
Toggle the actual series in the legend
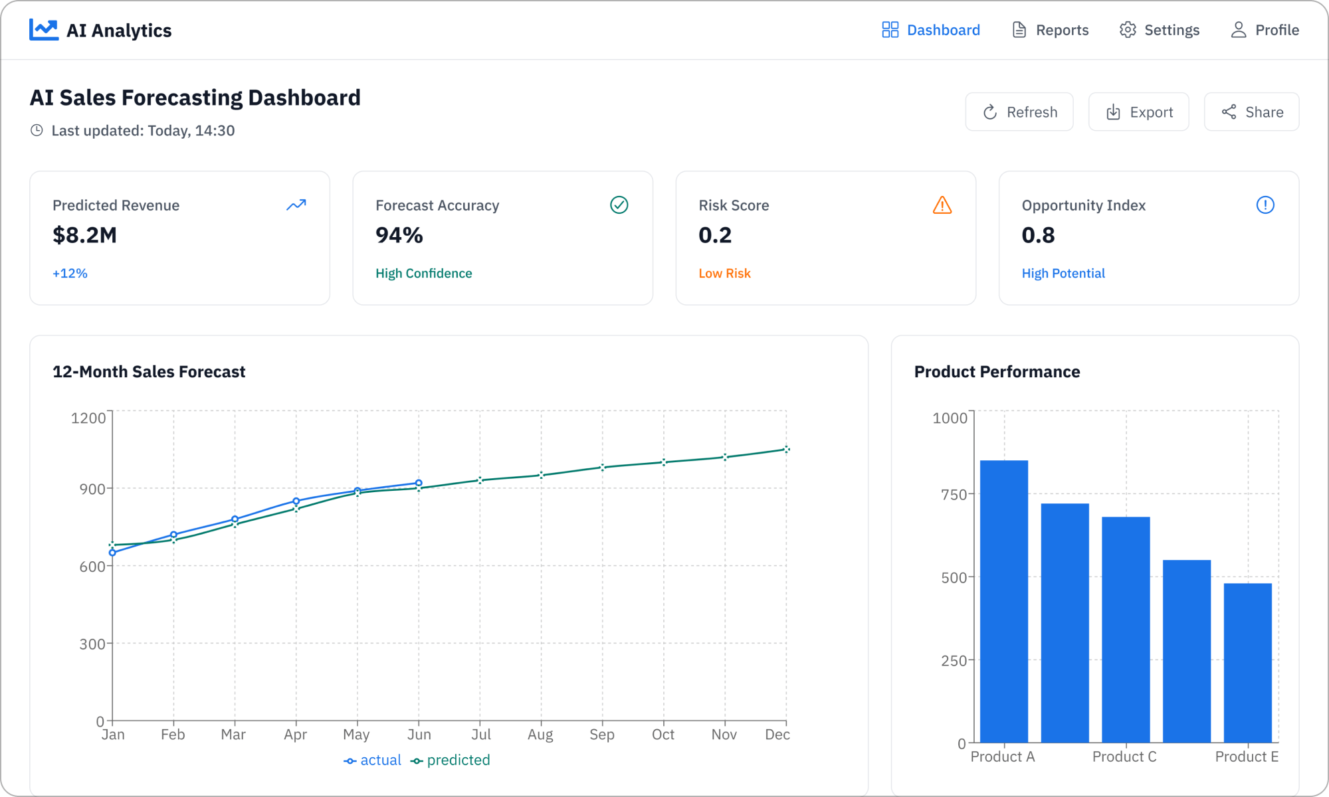pos(373,759)
